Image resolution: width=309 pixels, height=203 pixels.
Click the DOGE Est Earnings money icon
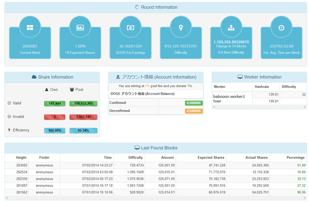[130, 27]
